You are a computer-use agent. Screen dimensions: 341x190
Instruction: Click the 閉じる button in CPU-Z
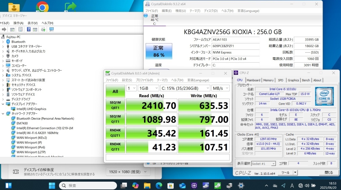click(x=329, y=172)
